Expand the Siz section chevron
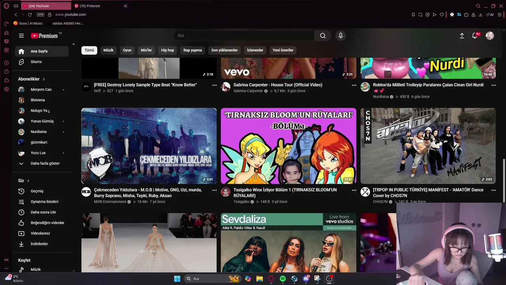Screen dimensions: 506x285 [x=28, y=181]
